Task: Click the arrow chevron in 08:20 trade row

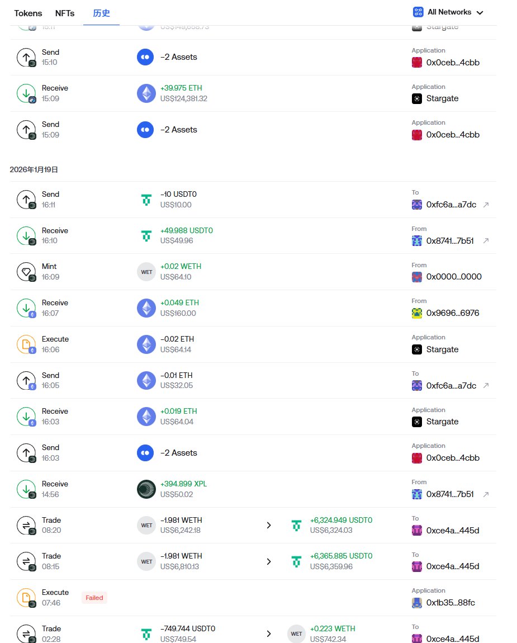Action: (x=269, y=525)
